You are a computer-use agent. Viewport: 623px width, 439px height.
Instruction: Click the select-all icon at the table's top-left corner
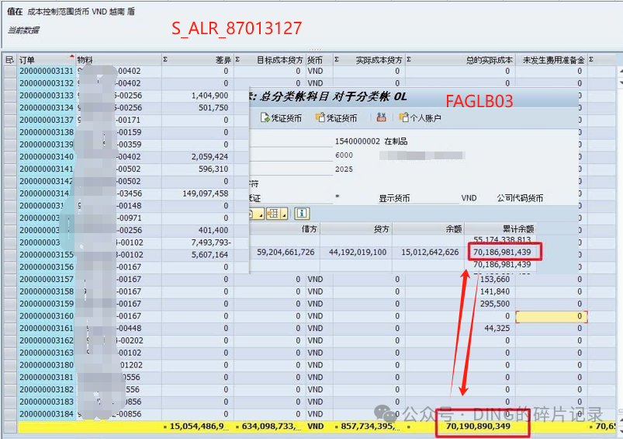click(x=9, y=60)
